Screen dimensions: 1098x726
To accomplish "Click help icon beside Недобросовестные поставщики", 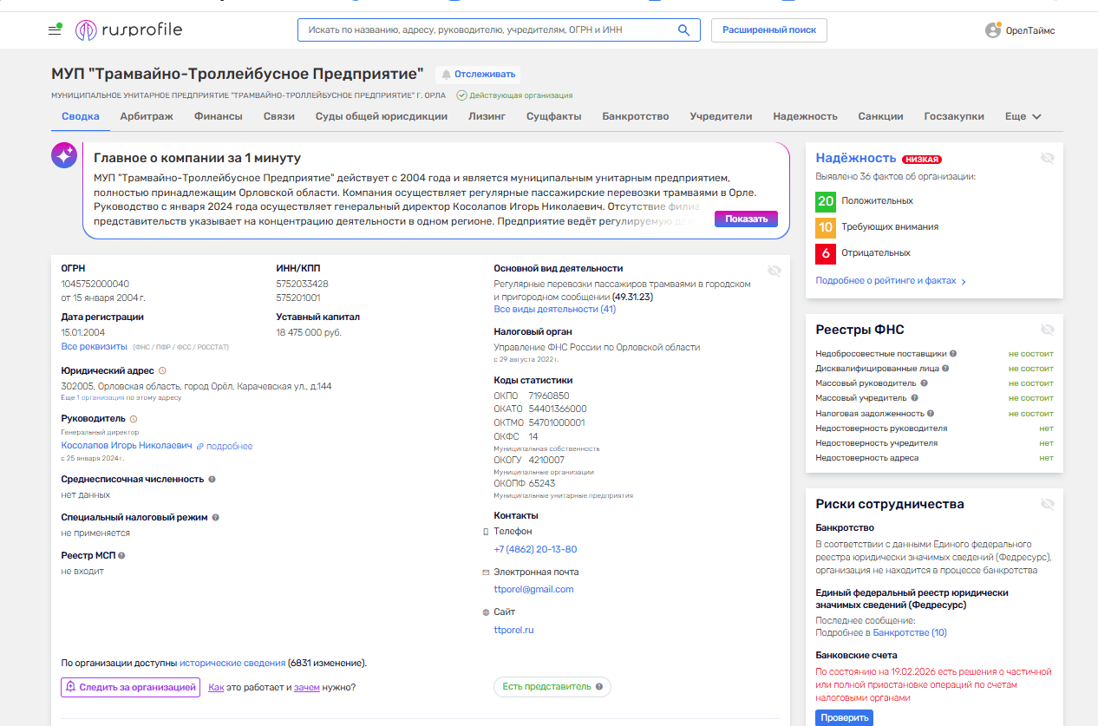I will pos(953,354).
